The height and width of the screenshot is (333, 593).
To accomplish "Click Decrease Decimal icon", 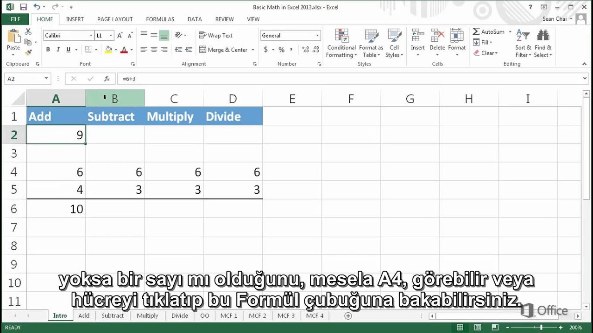I will pos(315,49).
